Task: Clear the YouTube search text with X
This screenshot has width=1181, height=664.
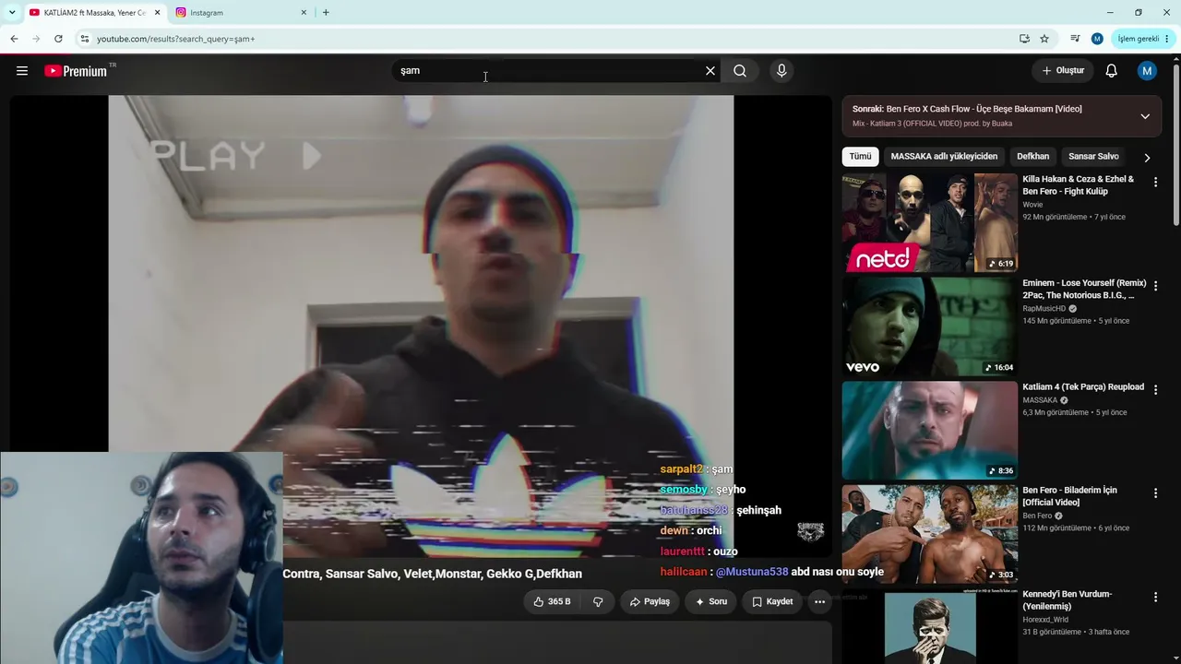Action: click(x=710, y=71)
